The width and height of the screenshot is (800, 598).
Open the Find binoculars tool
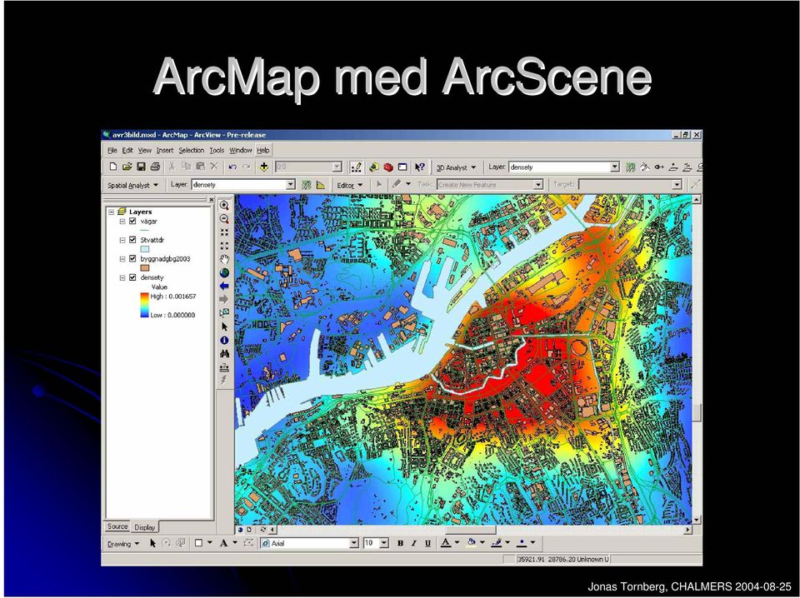(x=224, y=353)
